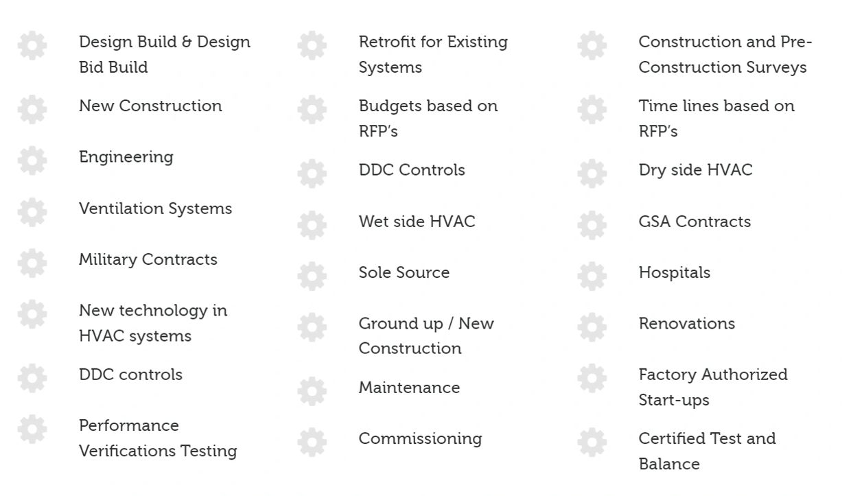Click the Wet side HVAC text
The height and width of the screenshot is (496, 851).
click(x=417, y=222)
